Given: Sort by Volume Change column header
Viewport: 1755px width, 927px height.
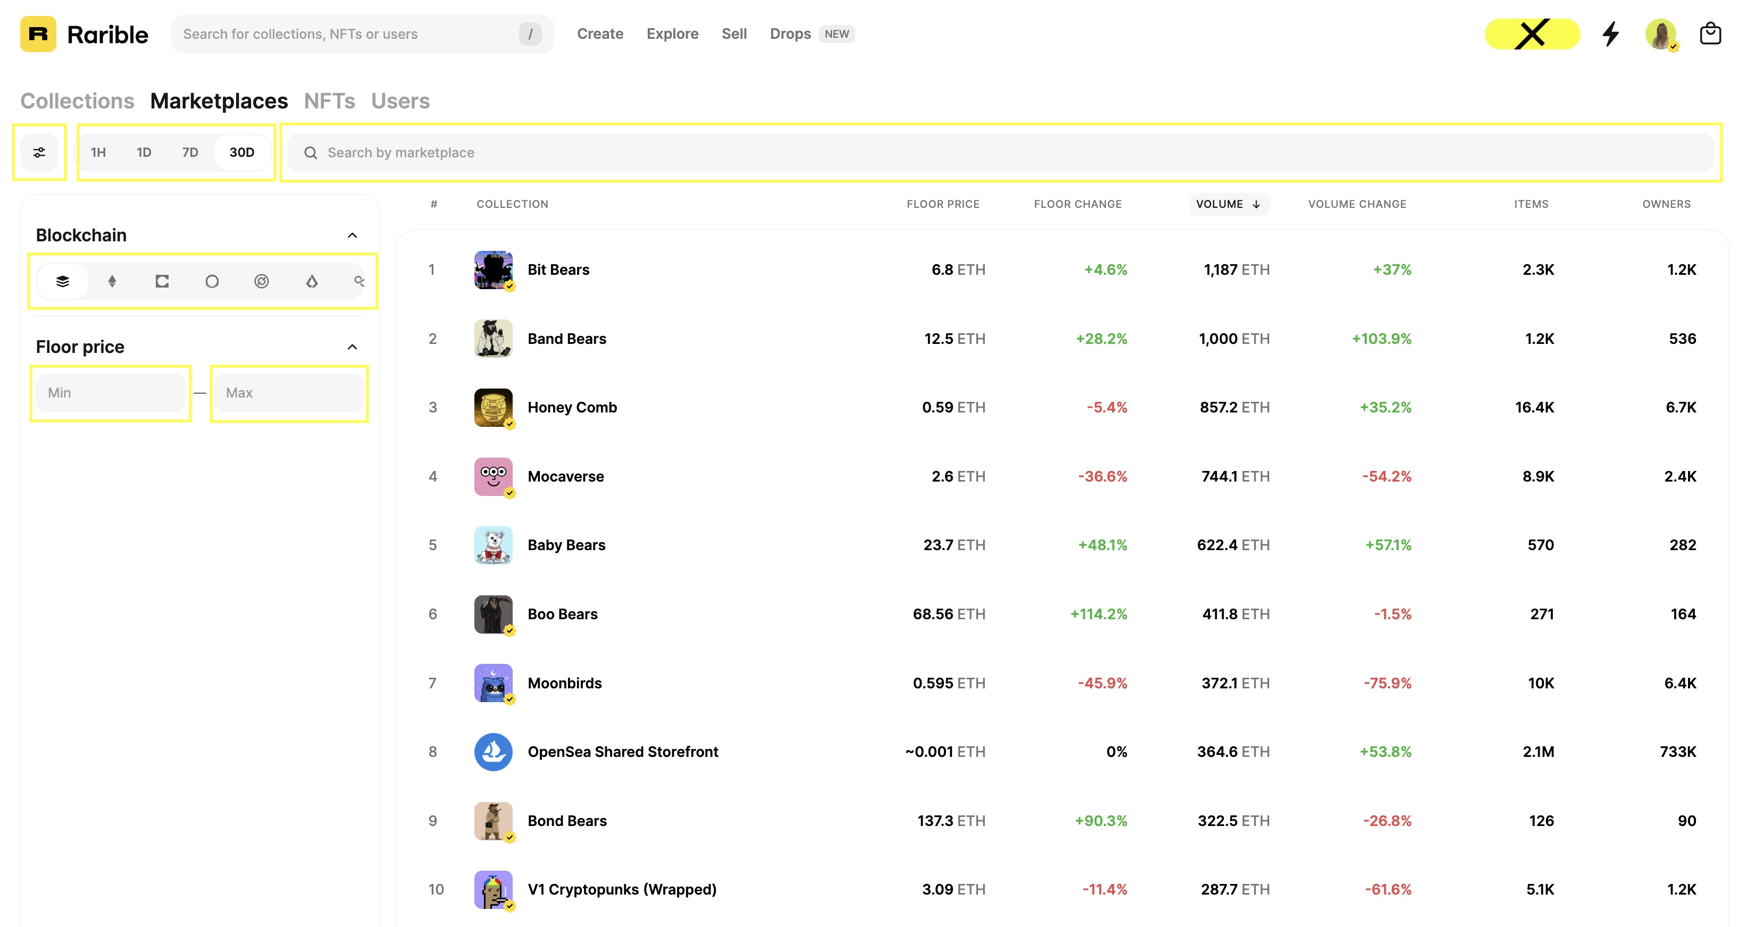Looking at the screenshot, I should click(1357, 204).
